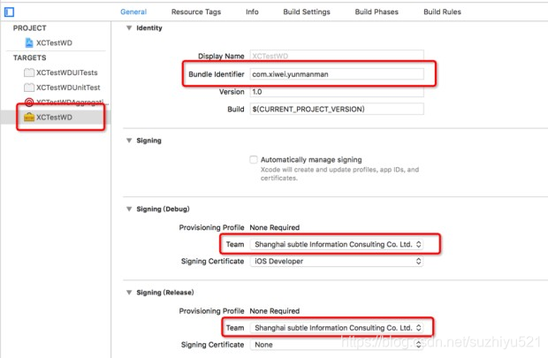Click the 'Bundle Identifier' label
This screenshot has height=358, width=548.
[x=217, y=74]
